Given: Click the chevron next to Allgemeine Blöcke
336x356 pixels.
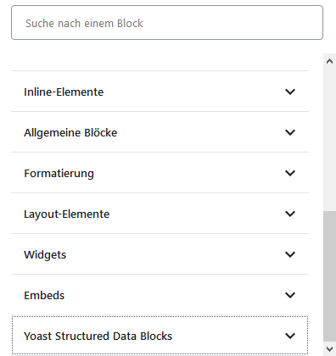Looking at the screenshot, I should (x=290, y=132).
